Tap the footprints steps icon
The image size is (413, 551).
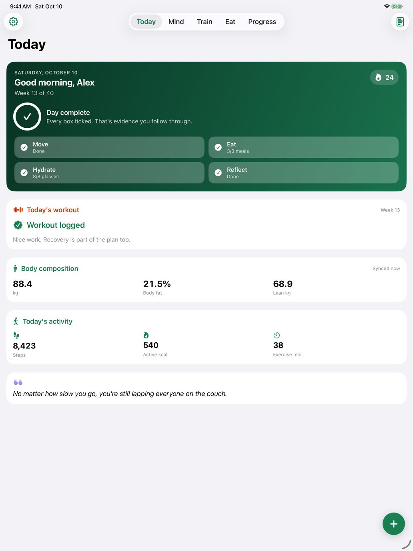click(16, 335)
